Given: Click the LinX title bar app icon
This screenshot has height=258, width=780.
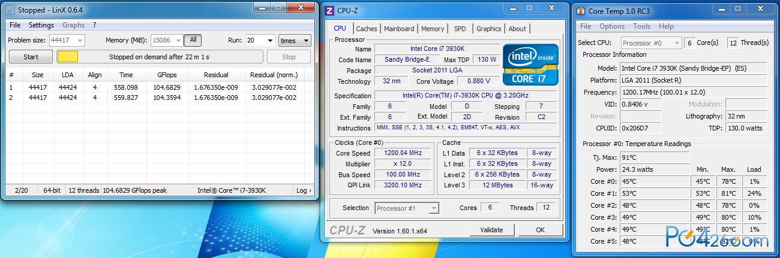Looking at the screenshot, I should pyautogui.click(x=11, y=10).
